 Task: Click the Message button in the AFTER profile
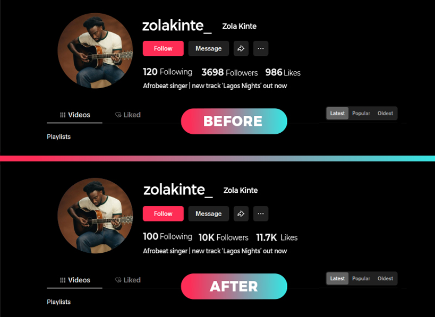208,213
